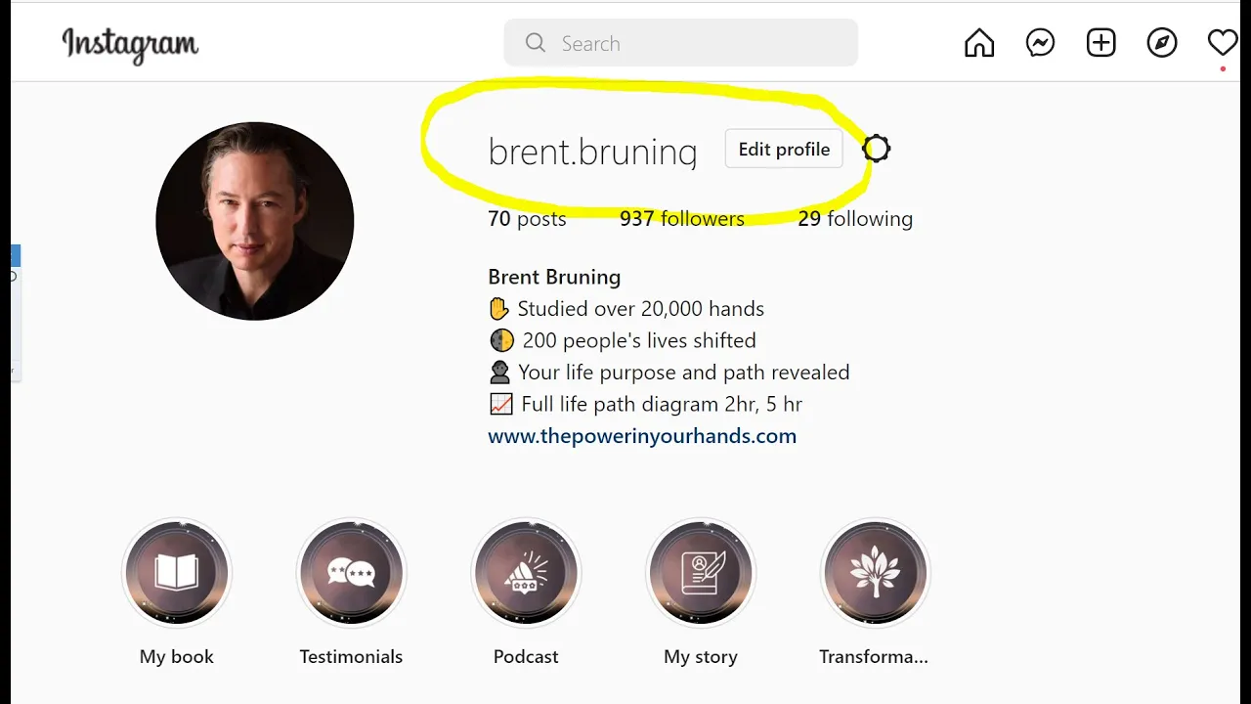1251x704 pixels.
Task: View the 937 followers list
Action: [x=682, y=219]
